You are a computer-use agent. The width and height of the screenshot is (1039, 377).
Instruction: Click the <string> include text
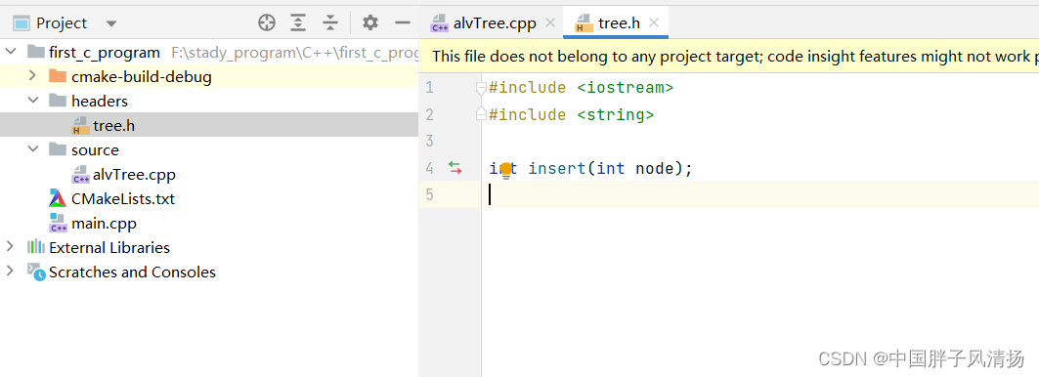point(616,114)
